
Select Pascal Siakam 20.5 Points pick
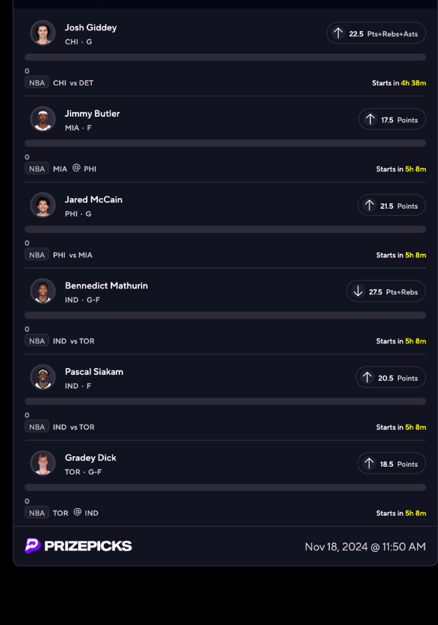(390, 377)
